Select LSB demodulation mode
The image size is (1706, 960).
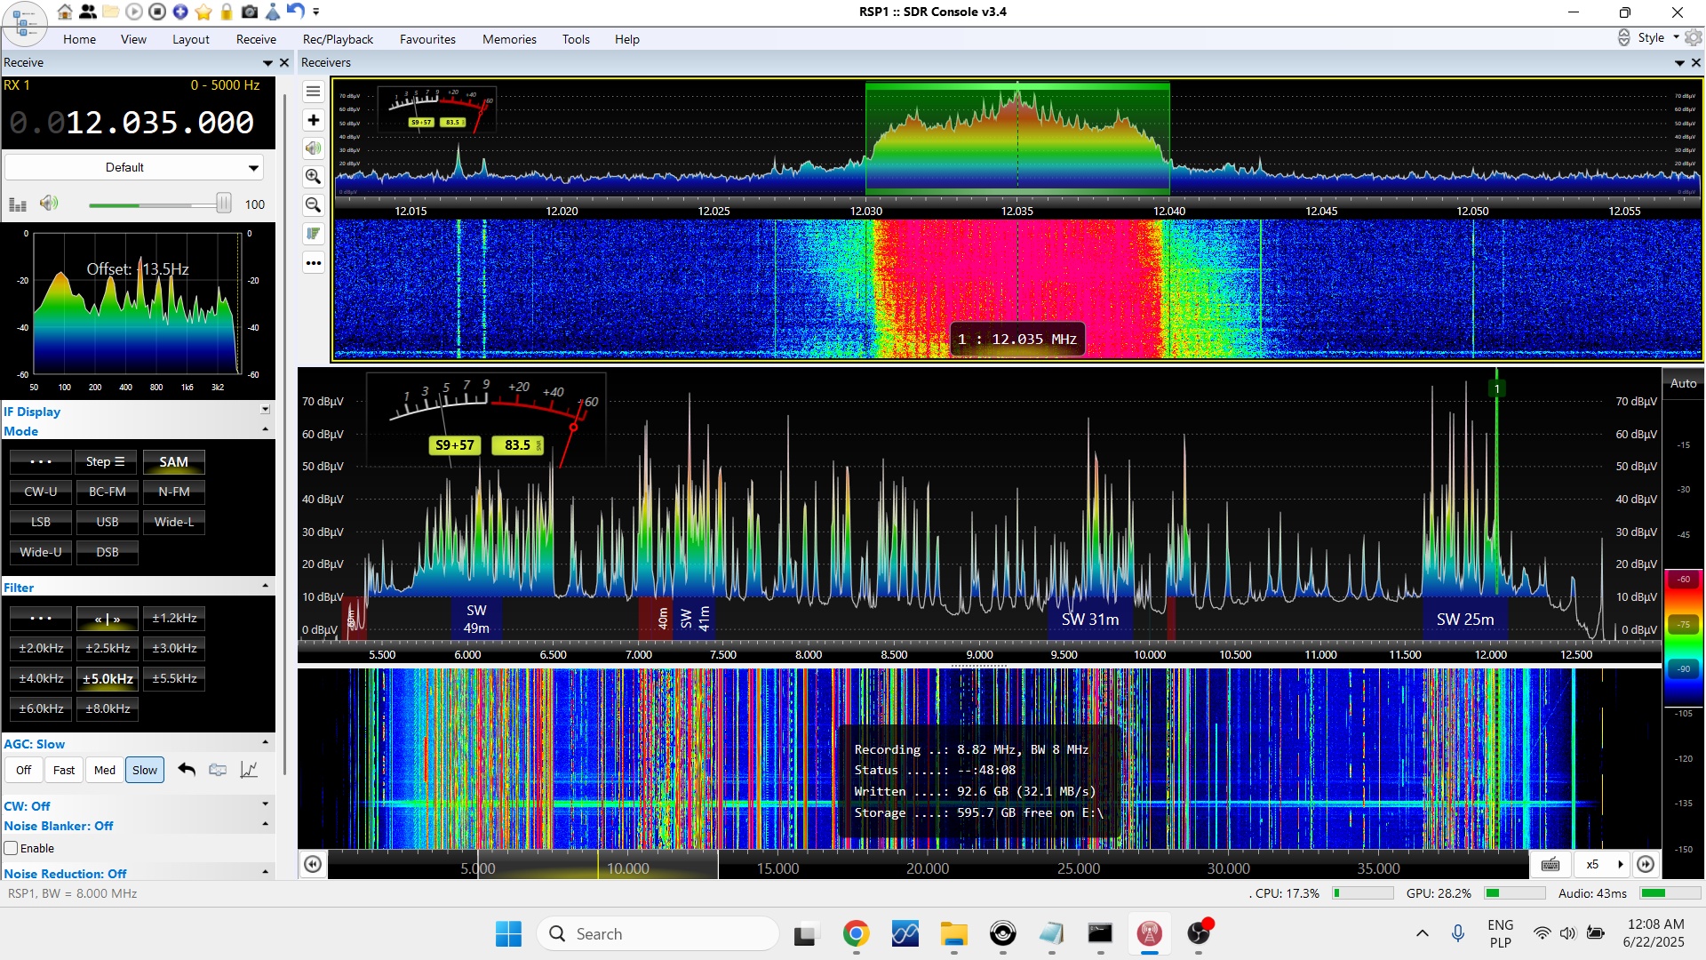tap(41, 522)
